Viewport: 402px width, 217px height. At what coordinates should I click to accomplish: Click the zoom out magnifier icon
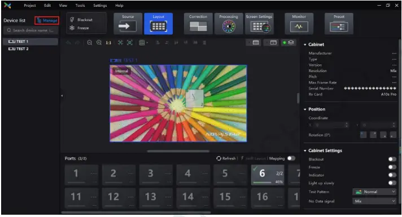pos(89,43)
